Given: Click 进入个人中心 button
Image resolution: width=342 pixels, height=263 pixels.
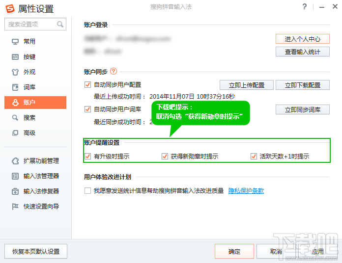Looking at the screenshot, I should [x=303, y=39].
